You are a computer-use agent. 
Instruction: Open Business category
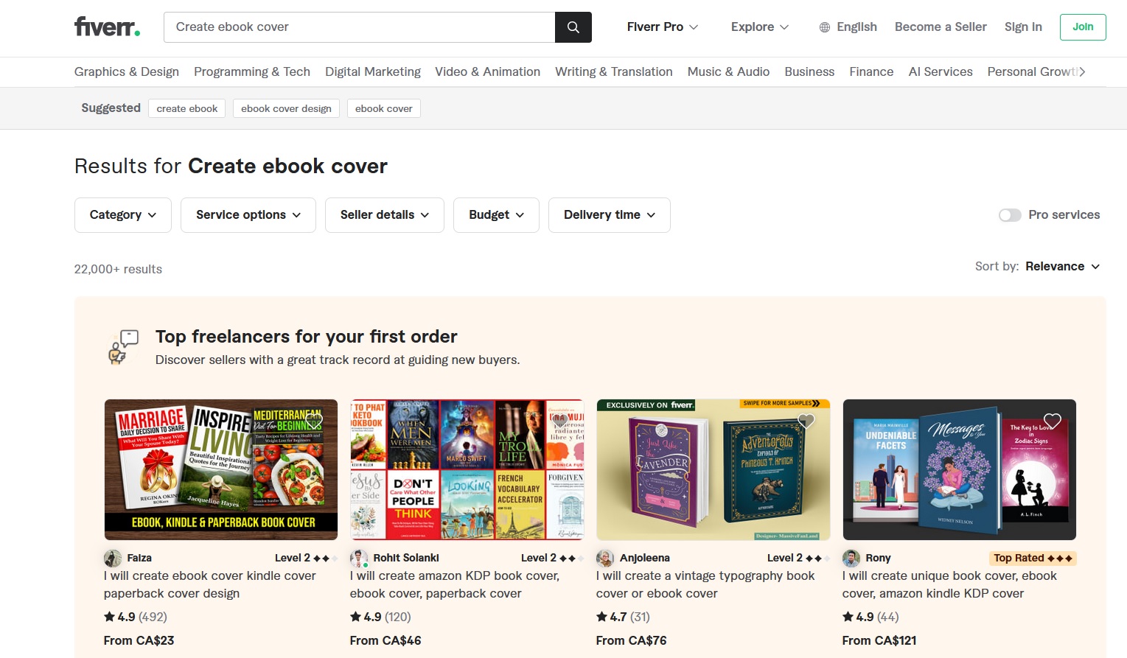[x=809, y=71]
